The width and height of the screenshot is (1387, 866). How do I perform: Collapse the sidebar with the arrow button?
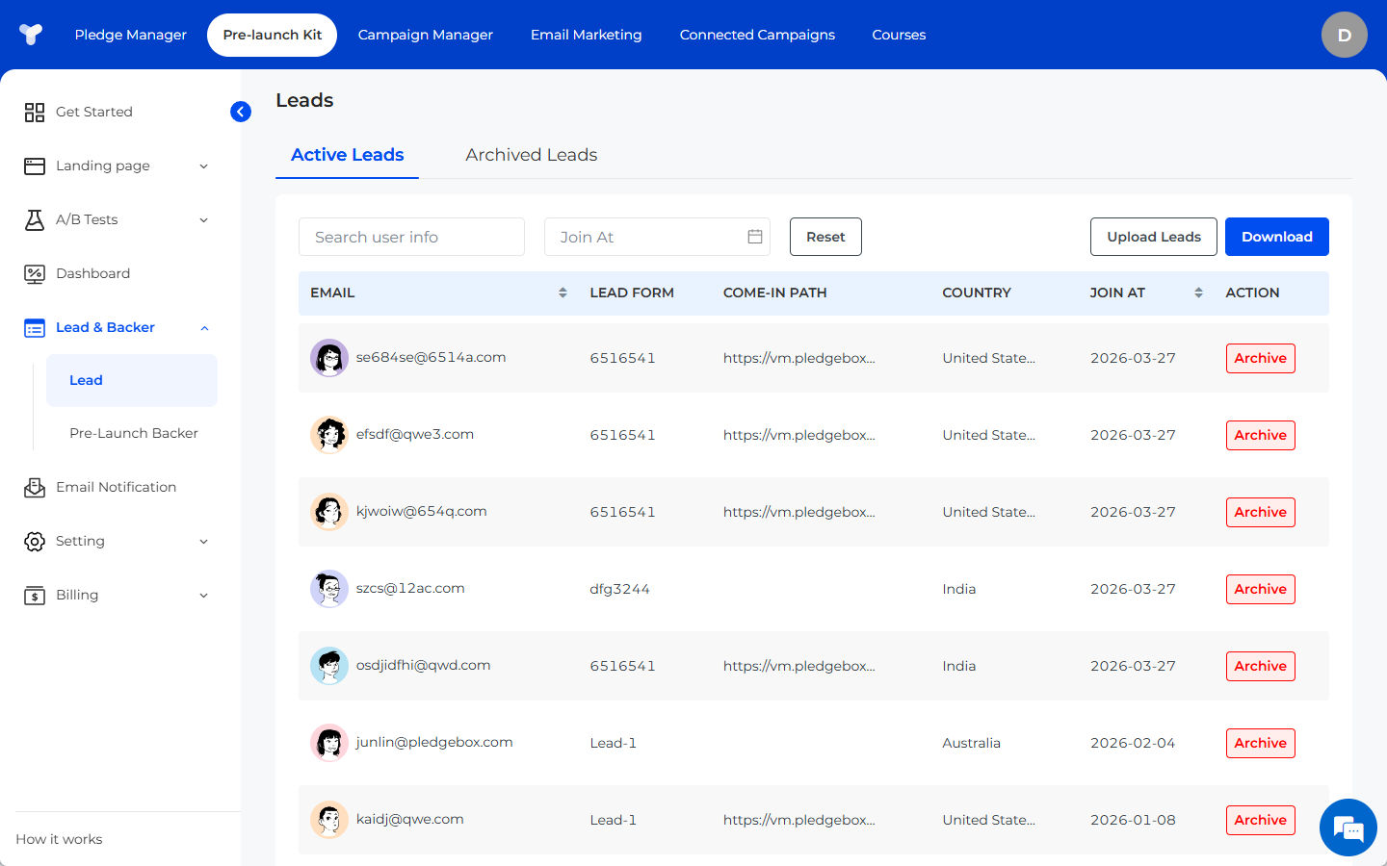coord(241,112)
